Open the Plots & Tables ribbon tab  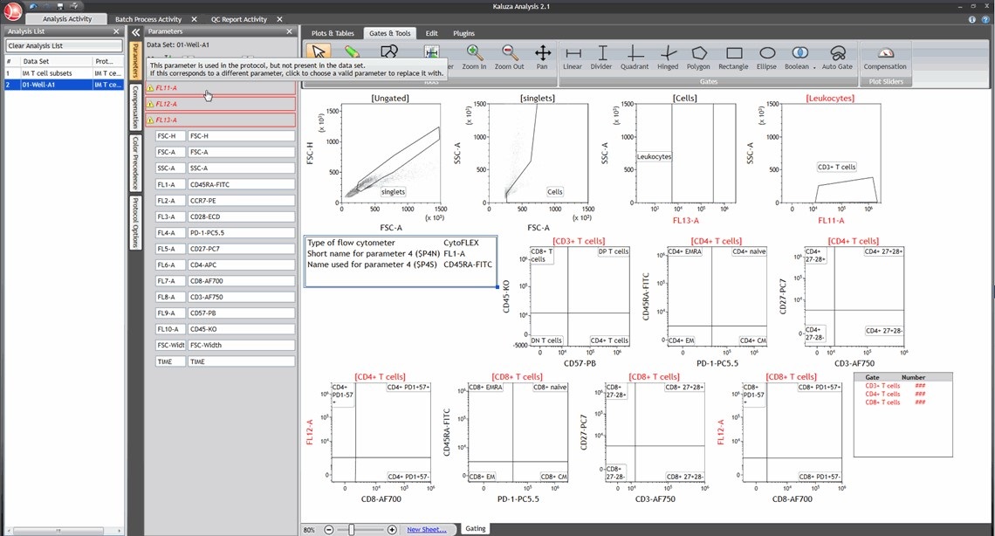coord(333,33)
